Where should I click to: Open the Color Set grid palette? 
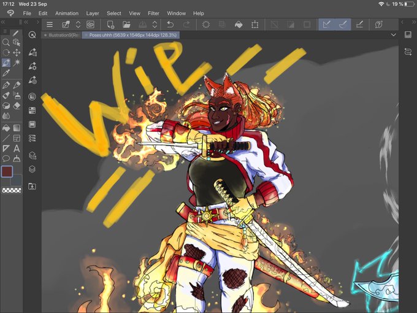point(33,110)
